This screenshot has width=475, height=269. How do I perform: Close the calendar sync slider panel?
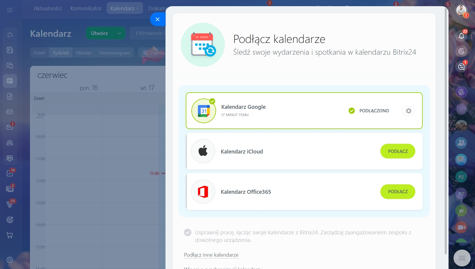click(x=158, y=19)
